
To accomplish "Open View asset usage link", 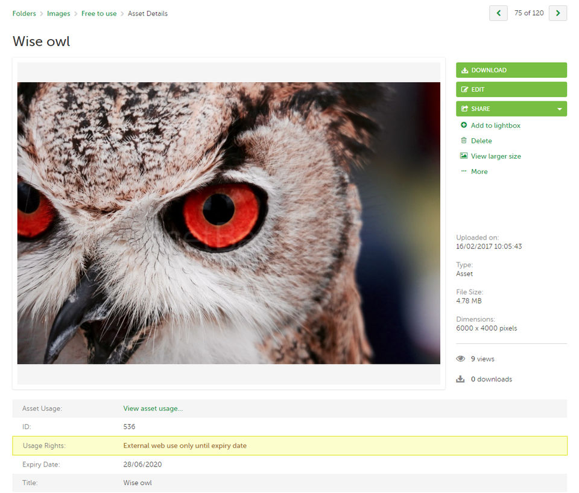I will click(x=153, y=409).
